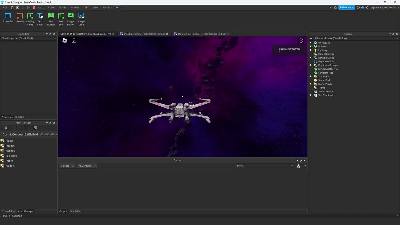Select ServerScriptService in Explorer
Viewport: 400px width, 225px height.
(x=328, y=69)
